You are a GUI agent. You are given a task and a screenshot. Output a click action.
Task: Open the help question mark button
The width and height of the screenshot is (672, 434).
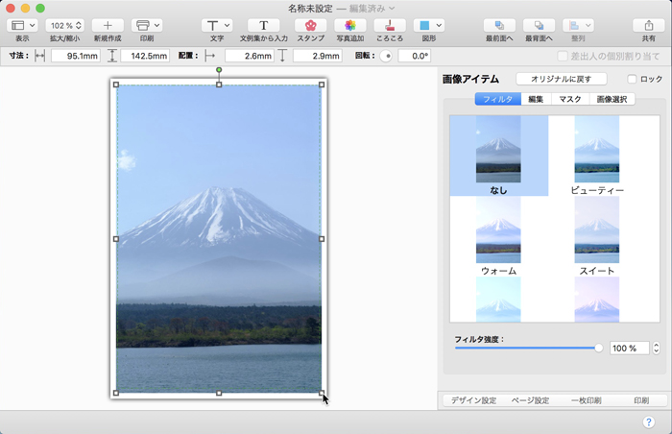click(649, 422)
